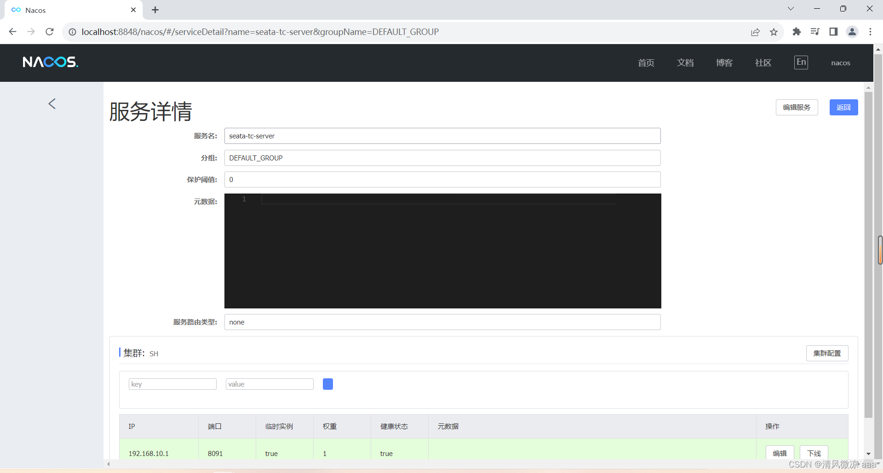Open the nacos user menu

[841, 63]
